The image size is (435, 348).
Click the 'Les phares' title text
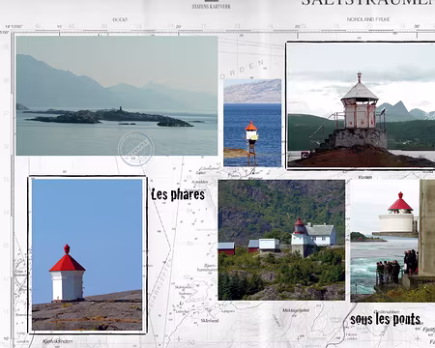(x=178, y=194)
